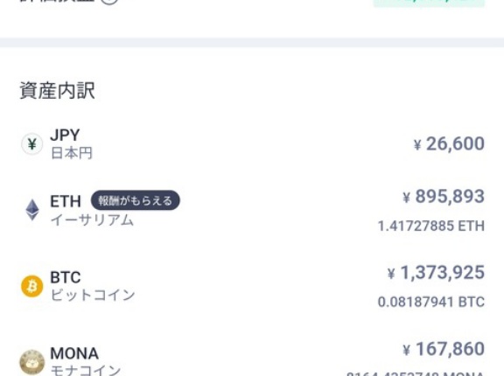Viewport: 504px width, 376px height.
Task: Open the MONA モナコイン asset row
Action: (252, 358)
